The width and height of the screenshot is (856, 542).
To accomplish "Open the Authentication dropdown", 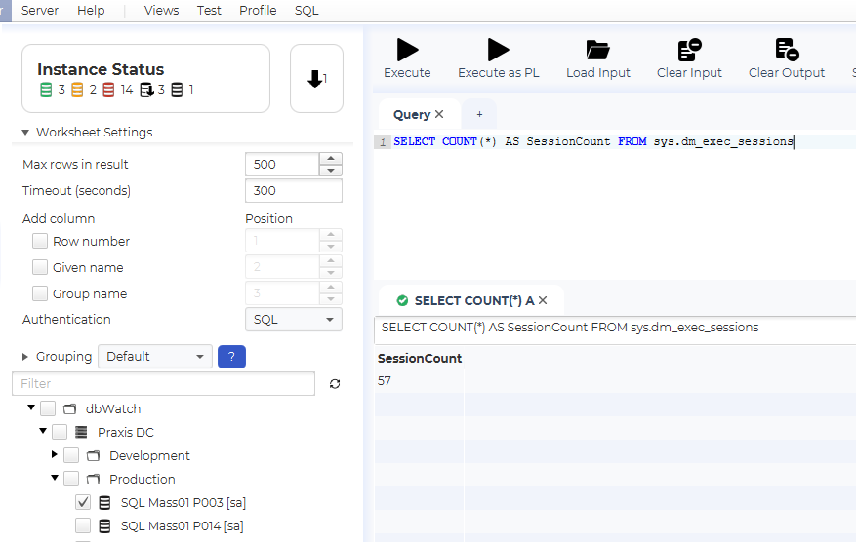I will (293, 320).
